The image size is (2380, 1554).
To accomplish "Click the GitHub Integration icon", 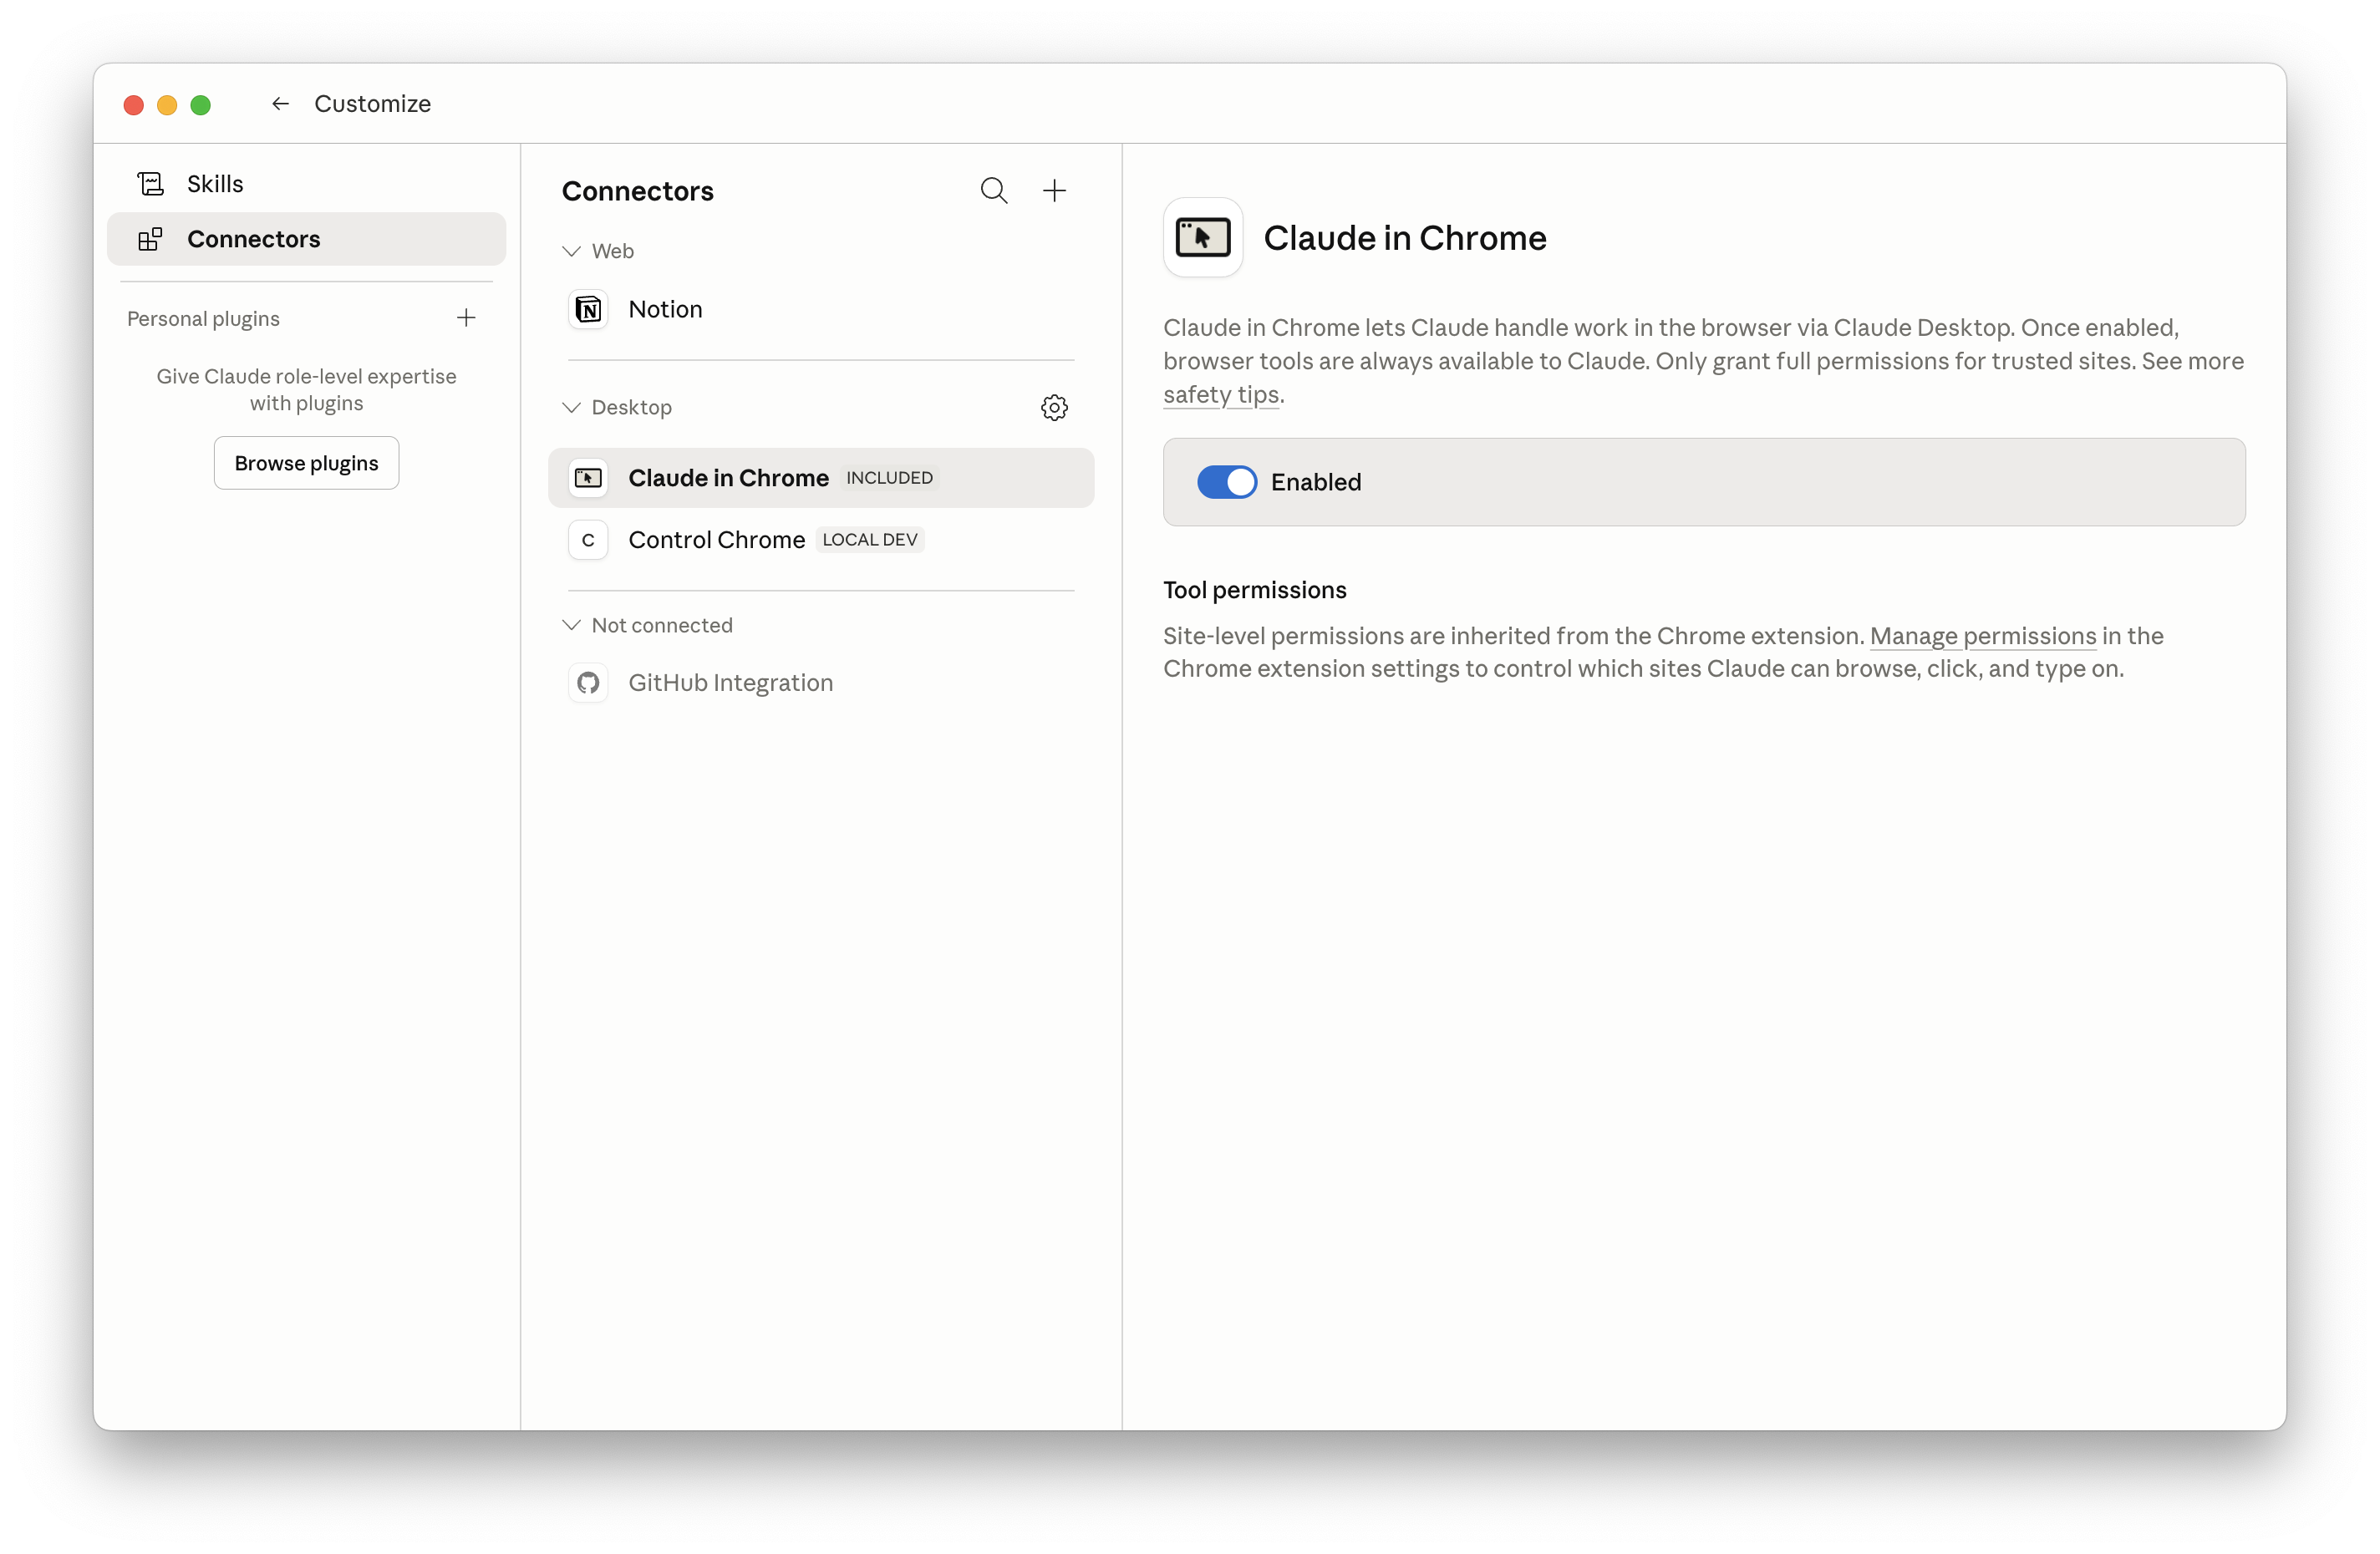I will pyautogui.click(x=588, y=683).
